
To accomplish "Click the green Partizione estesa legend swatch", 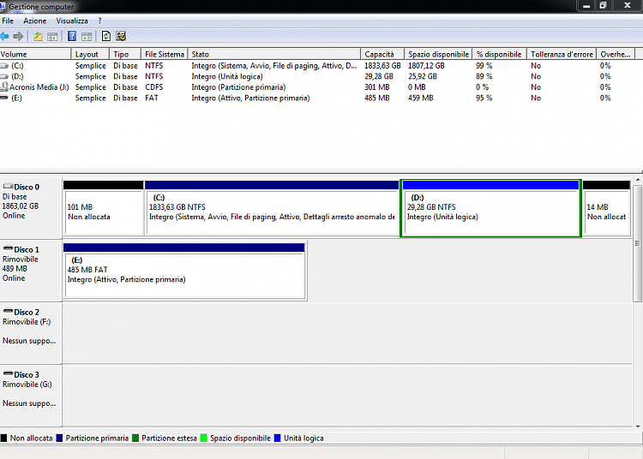I will (135, 438).
